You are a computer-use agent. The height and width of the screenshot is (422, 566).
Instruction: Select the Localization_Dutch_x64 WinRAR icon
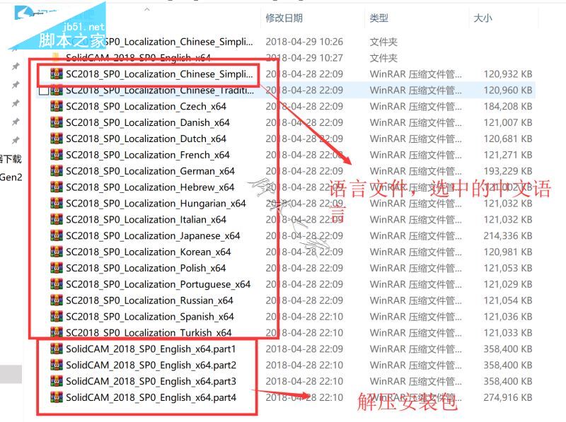[57, 139]
